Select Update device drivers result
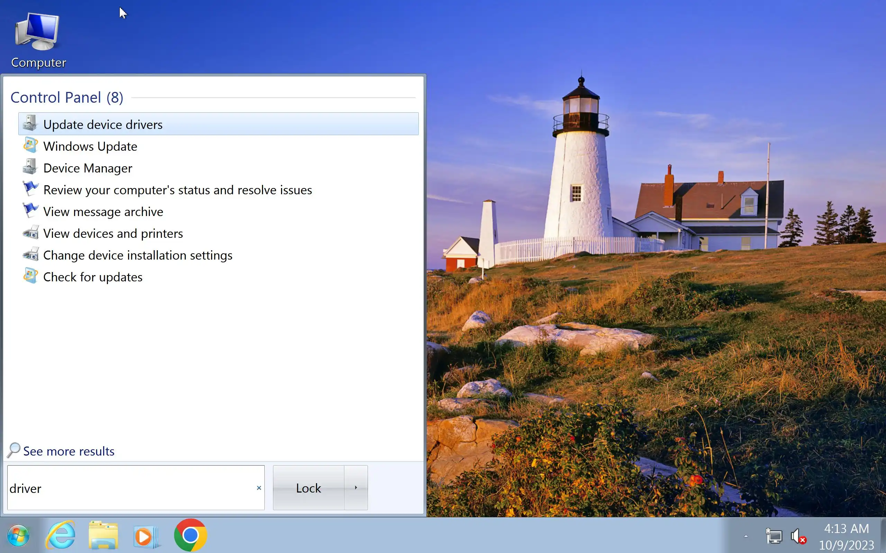886x553 pixels. 103,124
